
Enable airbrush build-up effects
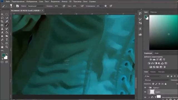[x=82, y=6]
